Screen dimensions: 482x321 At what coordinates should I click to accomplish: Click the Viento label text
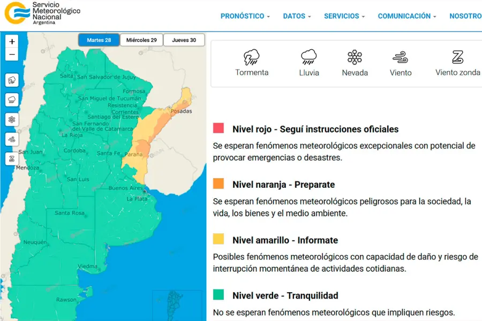click(x=401, y=73)
